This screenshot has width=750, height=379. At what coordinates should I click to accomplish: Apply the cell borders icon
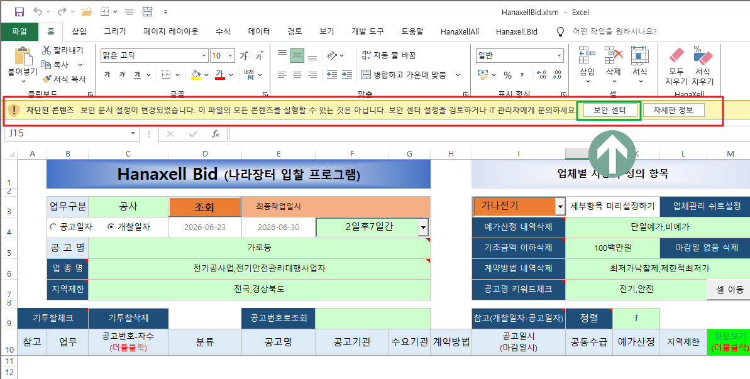coord(166,75)
